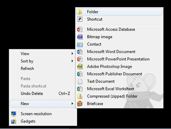Open the Sort by menu entry

[43, 61]
